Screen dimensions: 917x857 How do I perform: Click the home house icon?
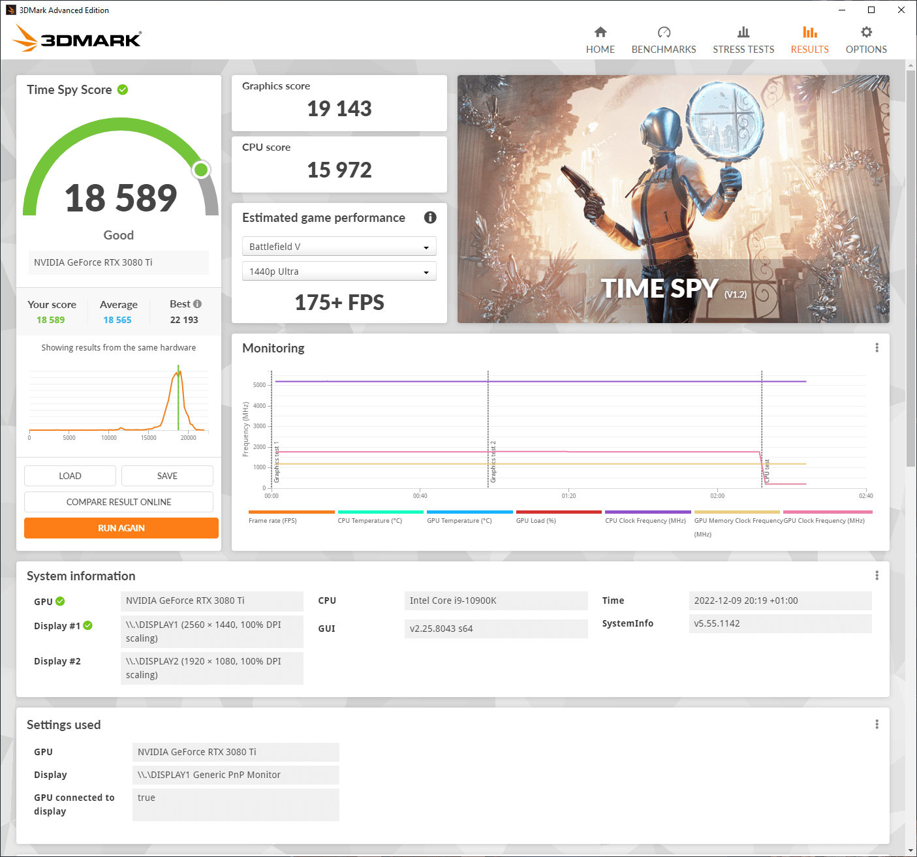[x=600, y=32]
